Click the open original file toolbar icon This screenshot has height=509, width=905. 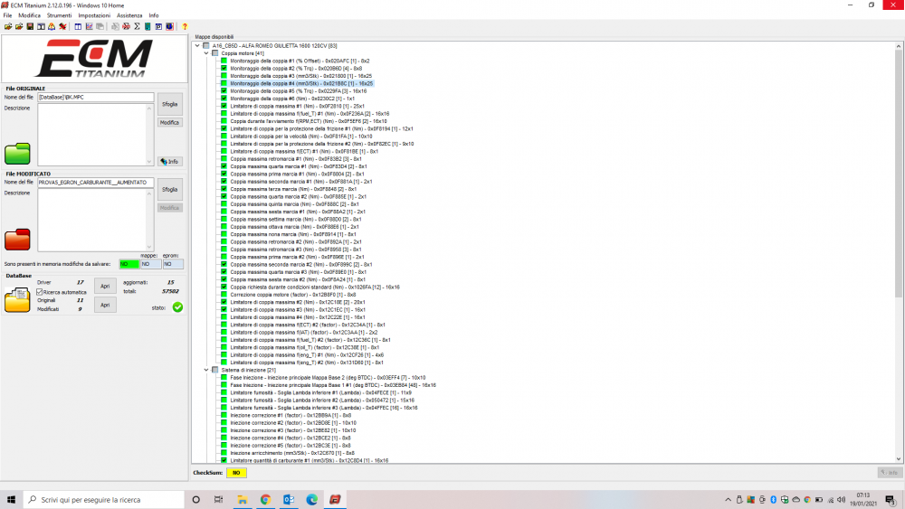click(x=8, y=26)
